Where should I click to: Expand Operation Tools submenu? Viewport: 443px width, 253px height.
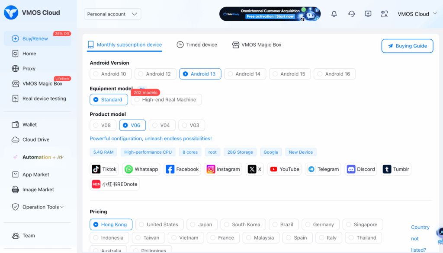[38, 207]
